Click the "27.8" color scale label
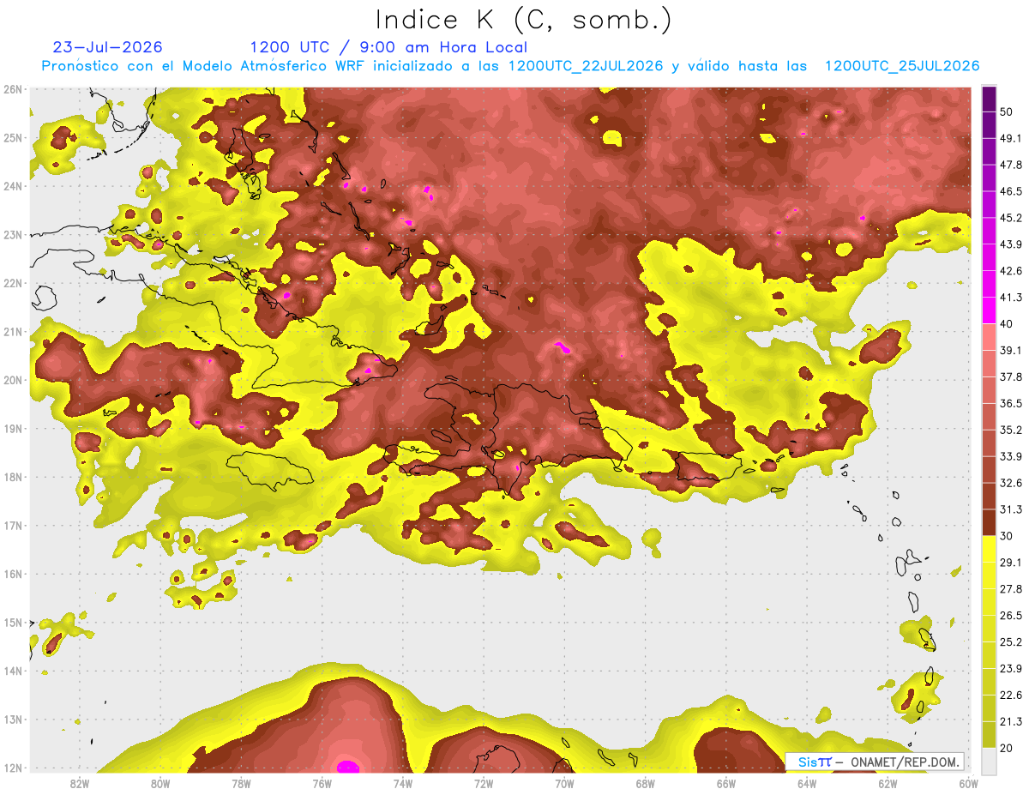This screenshot has height=795, width=1029. (x=1011, y=589)
